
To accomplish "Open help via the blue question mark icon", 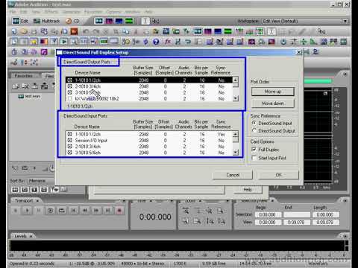I will point(156,42).
